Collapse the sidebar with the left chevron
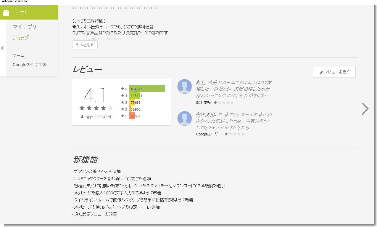Image resolution: width=377 pixels, height=227 pixels. coord(2,48)
